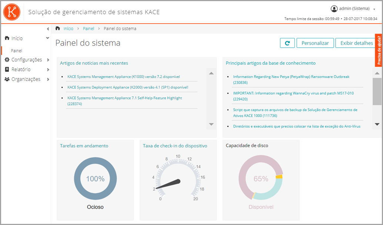This screenshot has width=383, height=225.
Task: Click the Personalizar button
Action: tap(315, 43)
